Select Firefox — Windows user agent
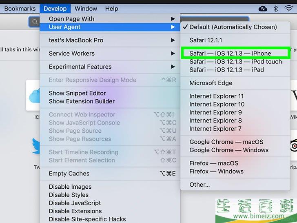The height and width of the screenshot is (223, 297). [x=235, y=171]
